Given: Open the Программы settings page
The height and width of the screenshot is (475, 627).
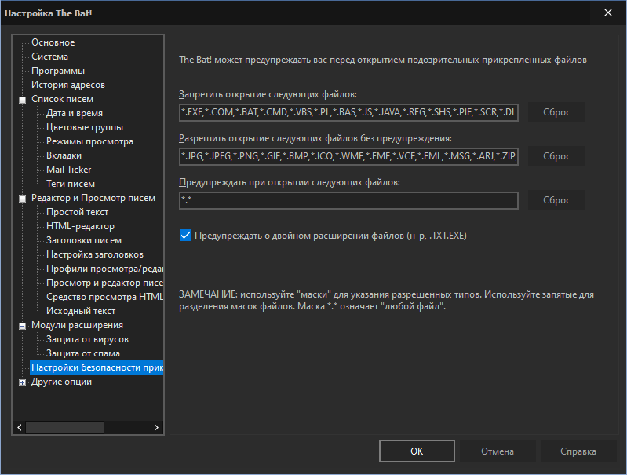Looking at the screenshot, I should click(58, 71).
